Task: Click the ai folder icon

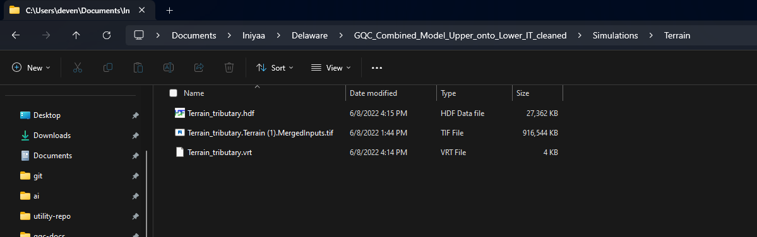Action: (25, 195)
